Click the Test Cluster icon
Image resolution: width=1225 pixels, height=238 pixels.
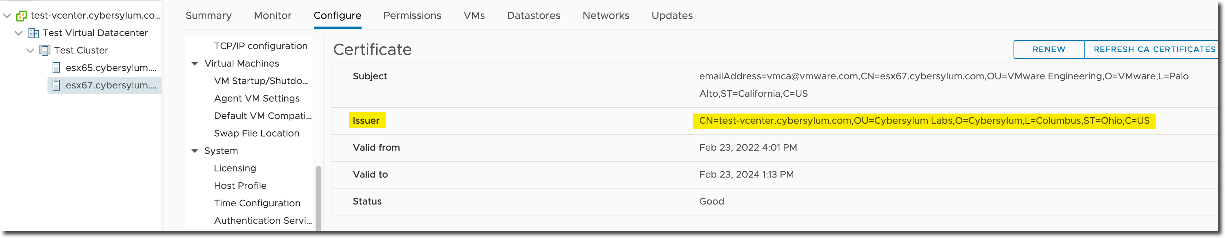[45, 50]
